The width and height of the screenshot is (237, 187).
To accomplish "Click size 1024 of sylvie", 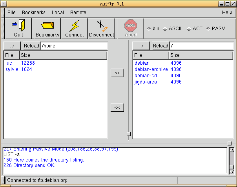I will point(27,69).
